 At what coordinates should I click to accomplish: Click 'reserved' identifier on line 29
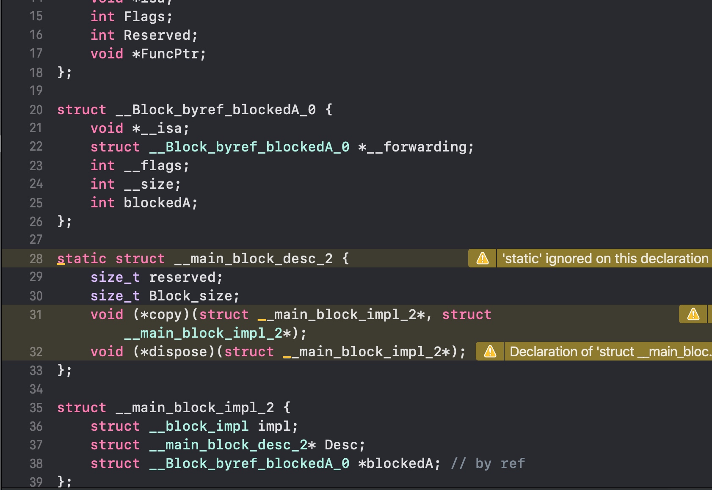point(182,277)
